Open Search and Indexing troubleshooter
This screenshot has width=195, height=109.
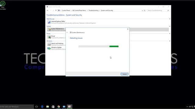pyautogui.click(x=57, y=44)
